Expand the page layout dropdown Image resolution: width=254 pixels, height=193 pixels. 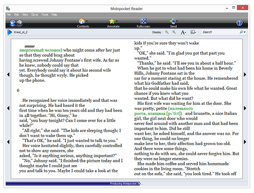pyautogui.click(x=193, y=32)
